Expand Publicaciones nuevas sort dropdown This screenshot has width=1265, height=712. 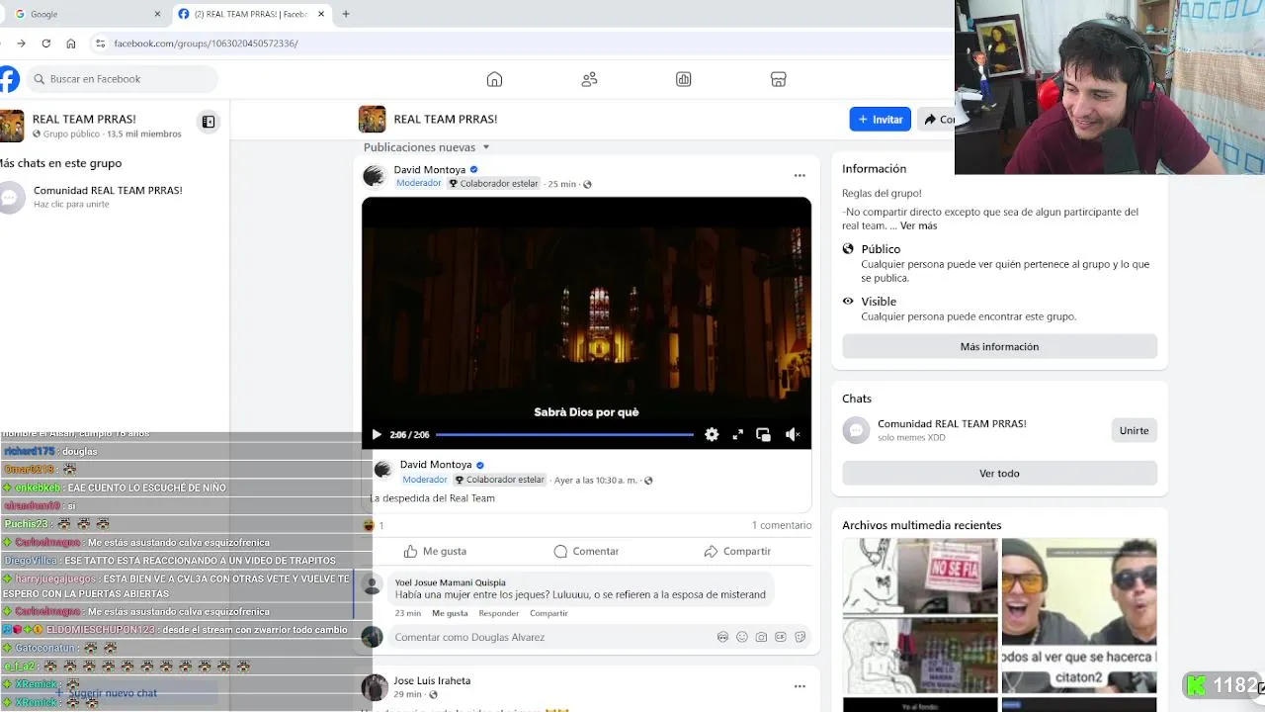(427, 147)
